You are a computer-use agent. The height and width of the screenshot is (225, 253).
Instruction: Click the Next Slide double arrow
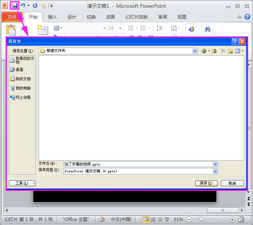249,204
